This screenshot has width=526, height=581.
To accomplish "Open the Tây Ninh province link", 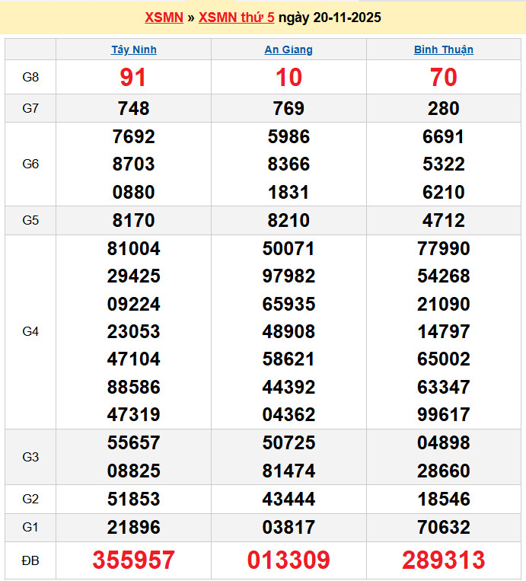I will [134, 49].
